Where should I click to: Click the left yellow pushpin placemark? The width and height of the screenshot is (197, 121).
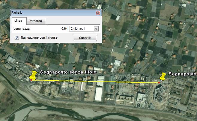coord(34,75)
